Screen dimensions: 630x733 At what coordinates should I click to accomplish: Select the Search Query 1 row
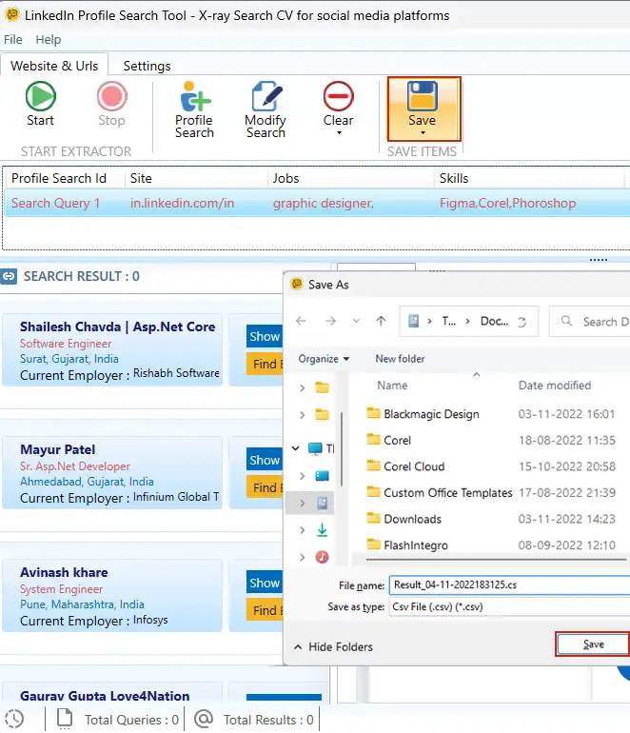(317, 203)
